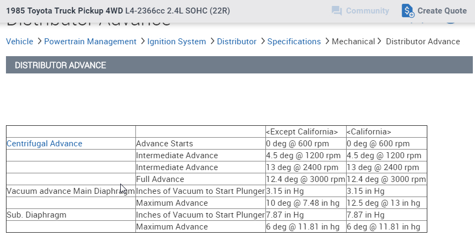The width and height of the screenshot is (475, 250).
Task: Click the chevron after Powertrain Management
Action: click(142, 42)
